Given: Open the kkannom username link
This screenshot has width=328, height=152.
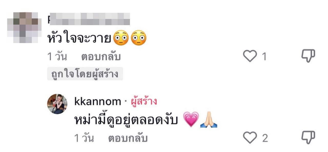Looking at the screenshot, I should point(97,102).
